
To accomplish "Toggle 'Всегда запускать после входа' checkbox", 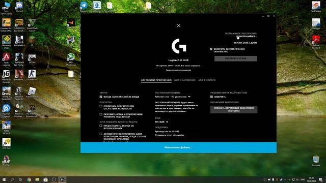I will point(101,97).
